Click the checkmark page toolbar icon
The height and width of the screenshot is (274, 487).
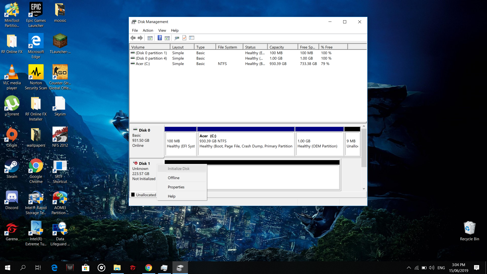click(184, 38)
